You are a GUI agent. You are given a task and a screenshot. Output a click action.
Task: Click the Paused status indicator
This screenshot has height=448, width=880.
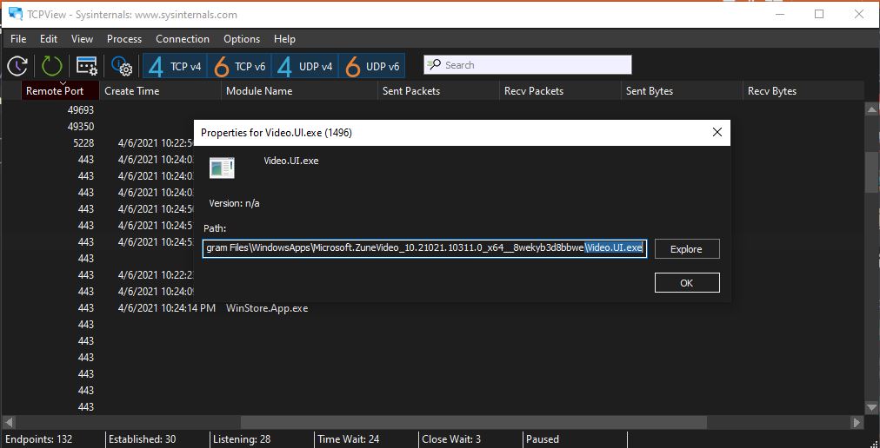[542, 439]
